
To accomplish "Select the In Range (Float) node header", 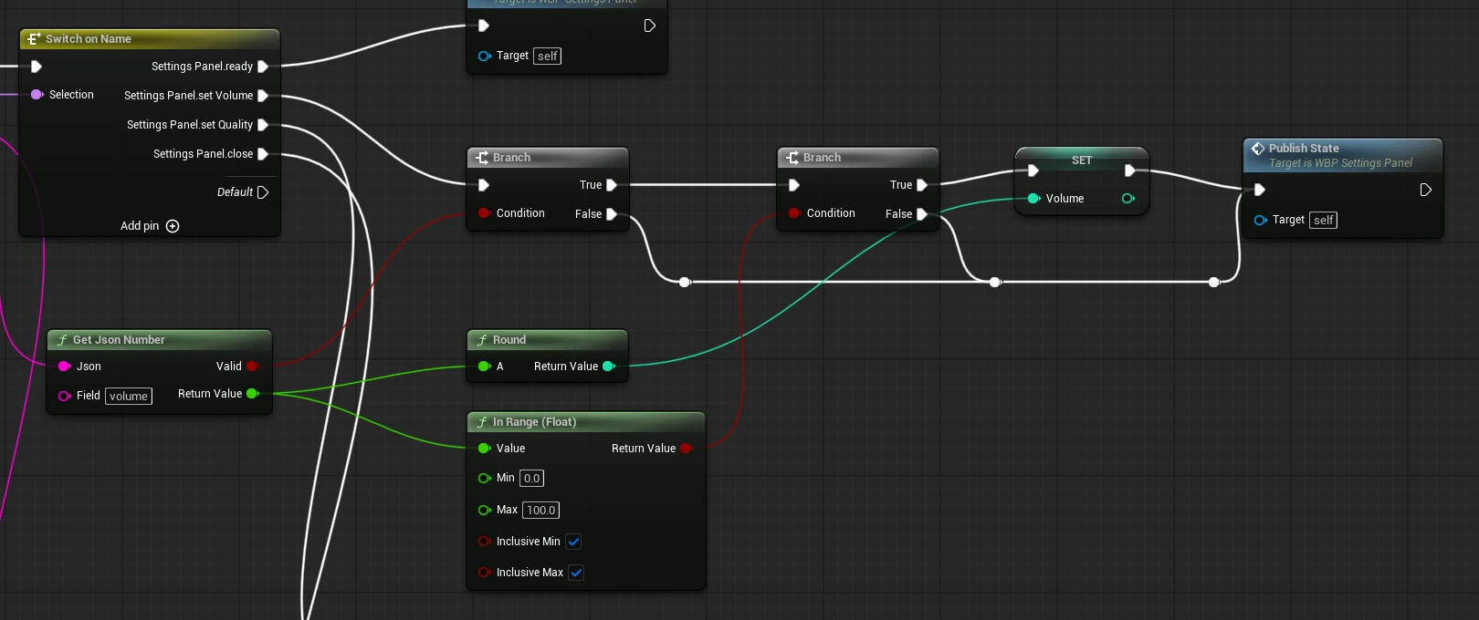I will (x=586, y=422).
